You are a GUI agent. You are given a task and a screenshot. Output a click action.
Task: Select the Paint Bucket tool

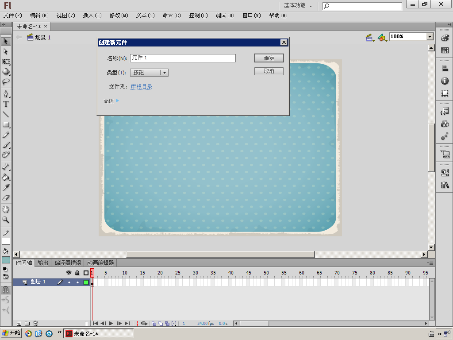tap(6, 177)
